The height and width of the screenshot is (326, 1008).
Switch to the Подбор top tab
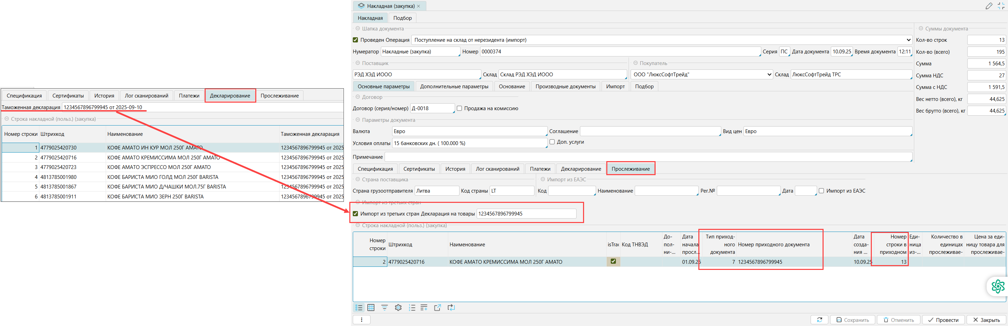coord(402,18)
